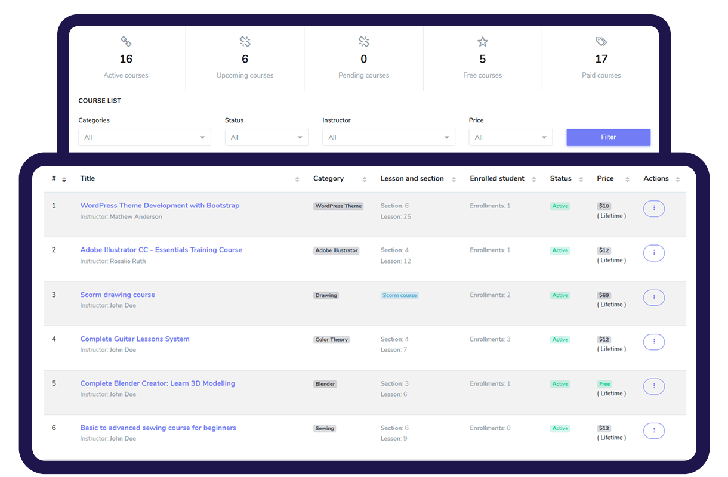Screen dimensions: 728x477
Task: Open Complete Guitar Lessons System course
Action: (x=135, y=339)
